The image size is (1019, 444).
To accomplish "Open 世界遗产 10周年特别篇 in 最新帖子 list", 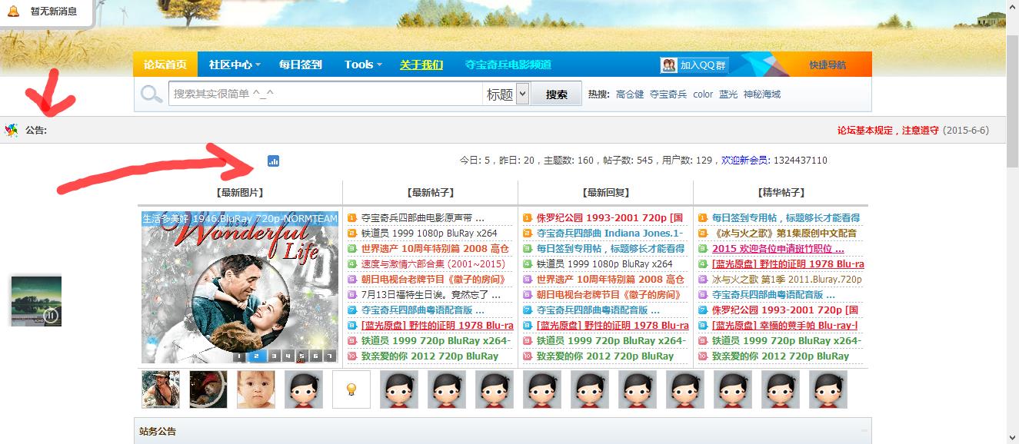I will coord(435,248).
